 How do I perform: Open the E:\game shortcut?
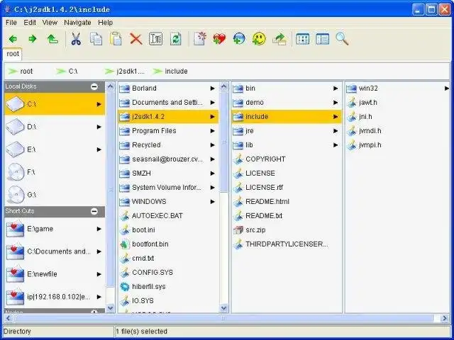(55, 229)
